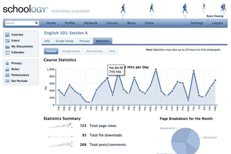Show Discussions statistics
The width and height of the screenshot is (231, 154).
[x=94, y=51]
